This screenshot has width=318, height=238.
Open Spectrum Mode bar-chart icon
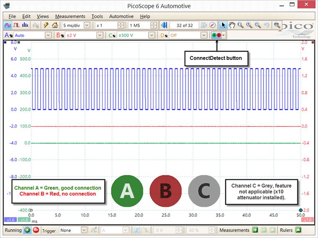coord(25,25)
